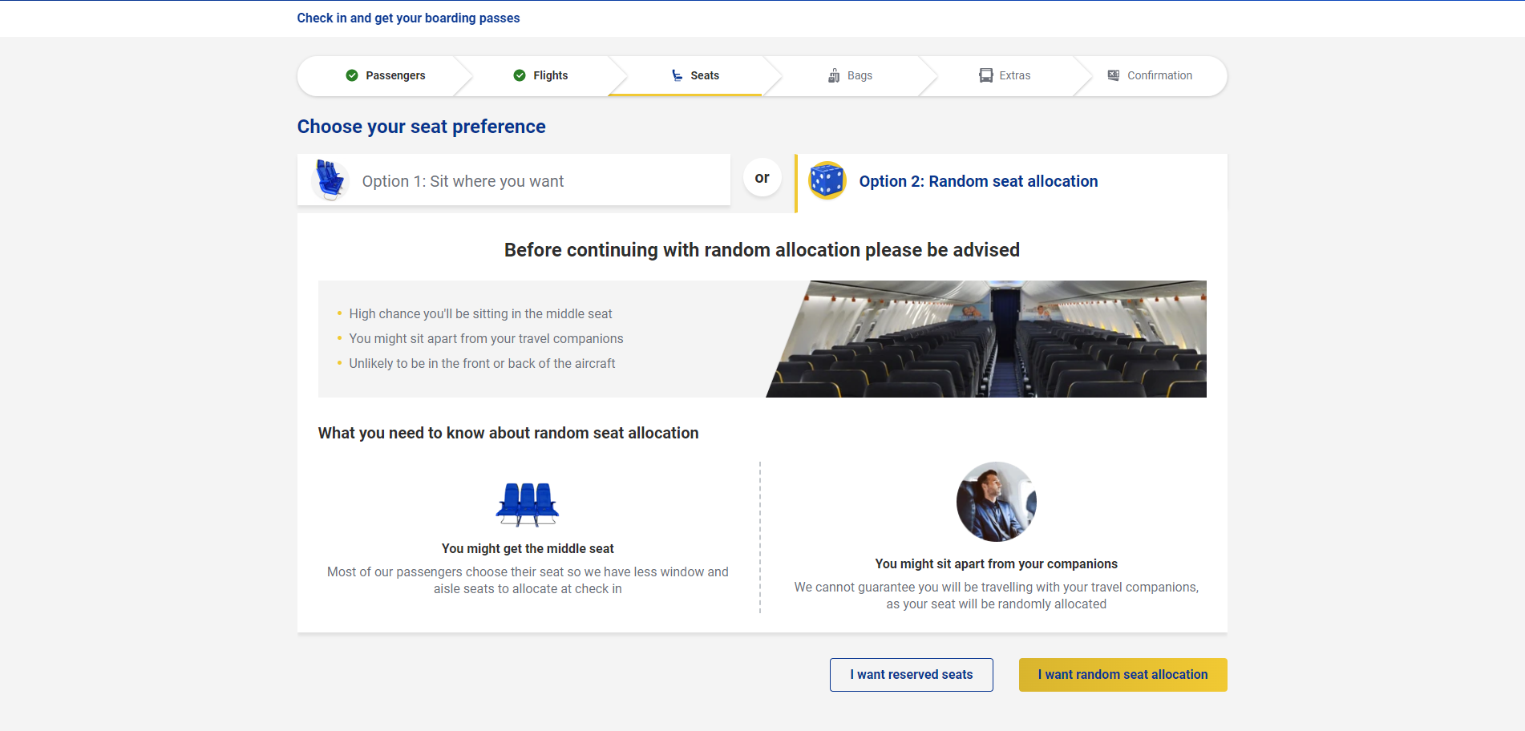Select Option 2: Random seat allocation
The image size is (1525, 731).
click(977, 181)
